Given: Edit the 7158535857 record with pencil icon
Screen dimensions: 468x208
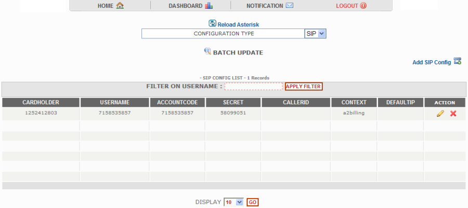Looking at the screenshot, I should pos(440,114).
